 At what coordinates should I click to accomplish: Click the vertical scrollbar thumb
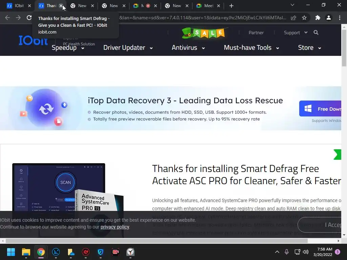click(x=344, y=47)
